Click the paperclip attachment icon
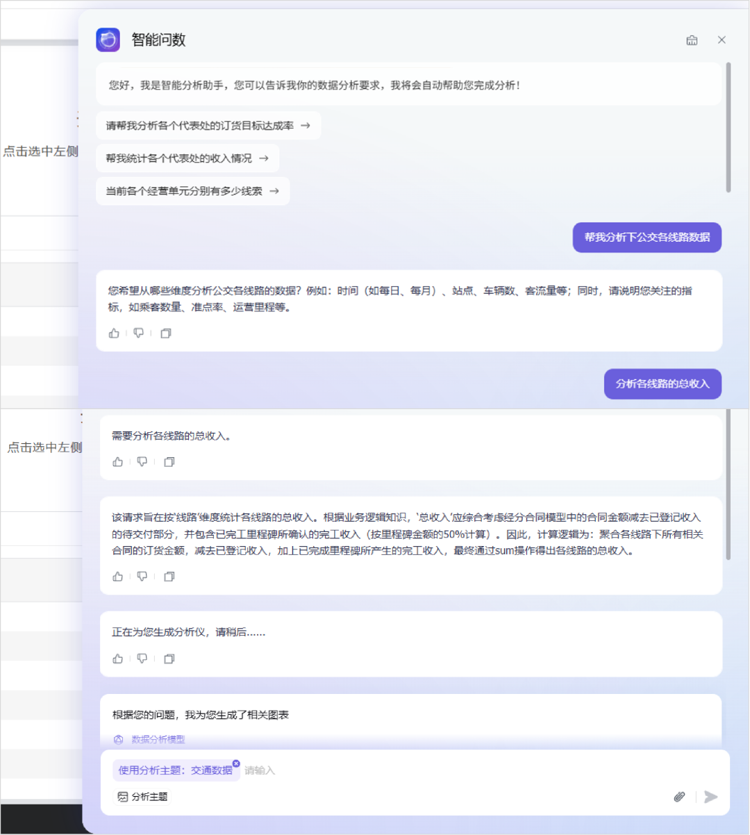Image resolution: width=750 pixels, height=835 pixels. click(x=679, y=797)
